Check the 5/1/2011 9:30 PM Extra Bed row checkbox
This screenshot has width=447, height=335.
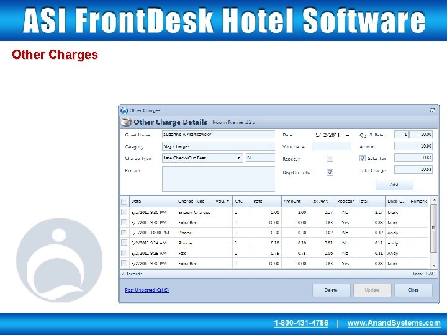point(124,222)
